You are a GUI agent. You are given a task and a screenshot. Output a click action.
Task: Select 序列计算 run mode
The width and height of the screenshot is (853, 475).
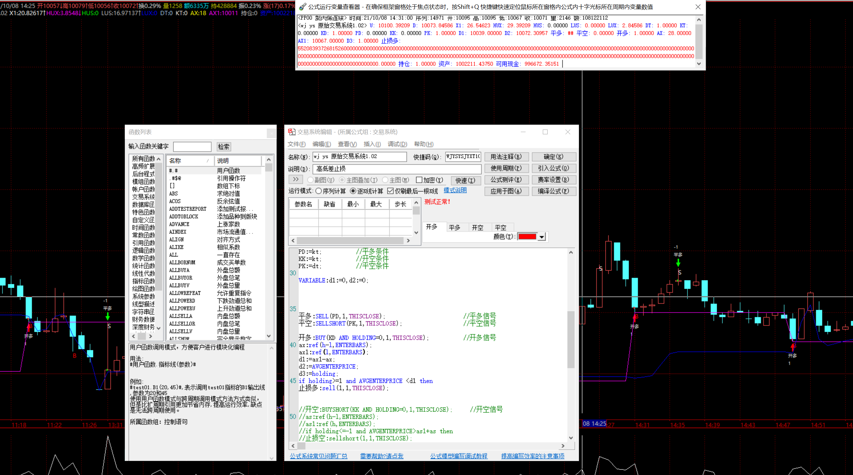point(318,191)
